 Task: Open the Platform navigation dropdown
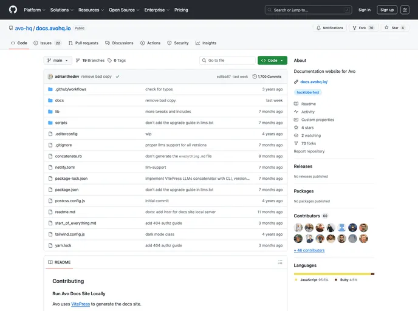pos(34,10)
